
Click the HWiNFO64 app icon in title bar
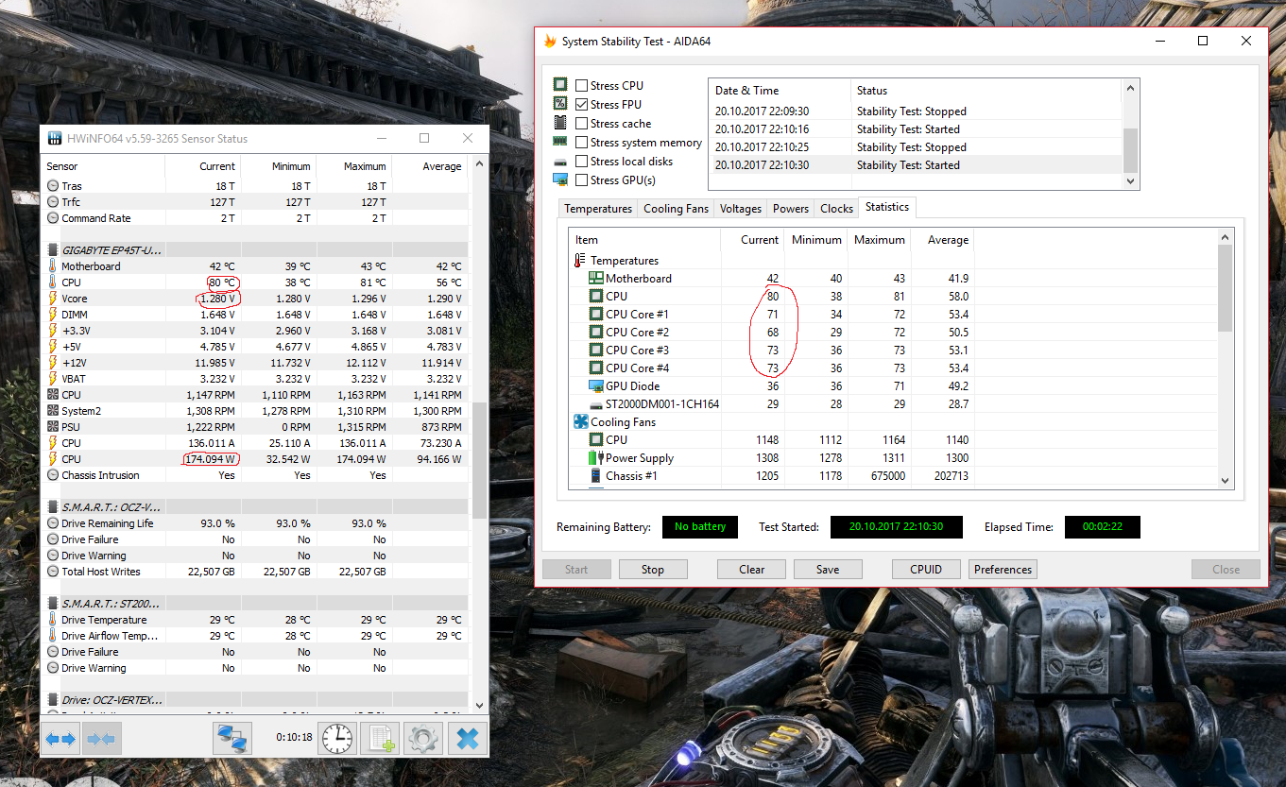(55, 138)
